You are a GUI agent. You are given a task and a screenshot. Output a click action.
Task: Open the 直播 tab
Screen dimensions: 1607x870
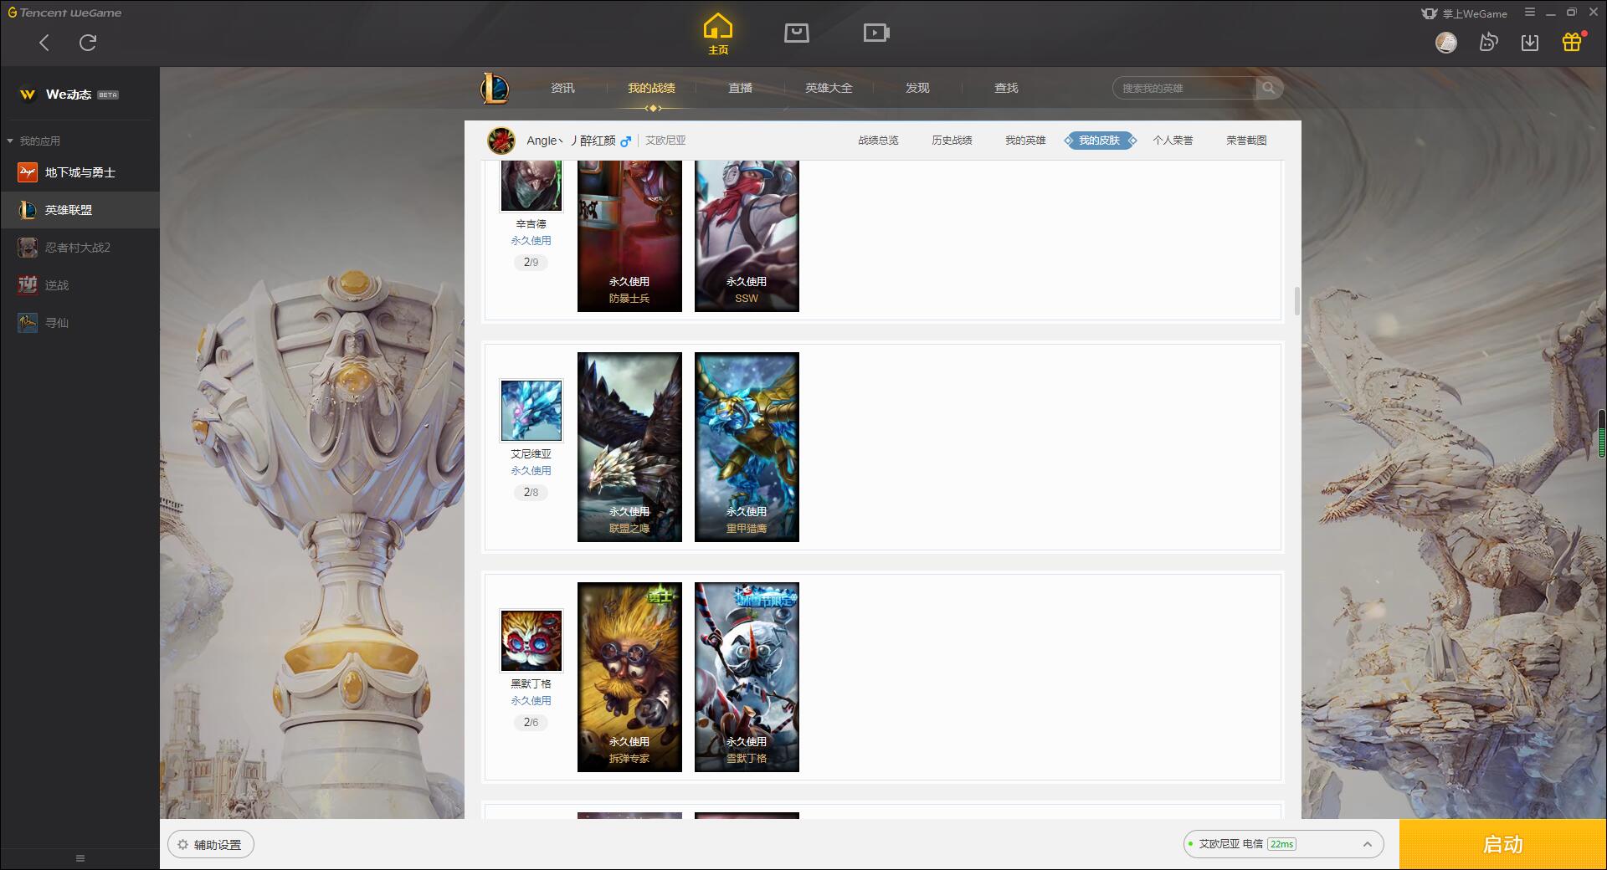click(740, 88)
